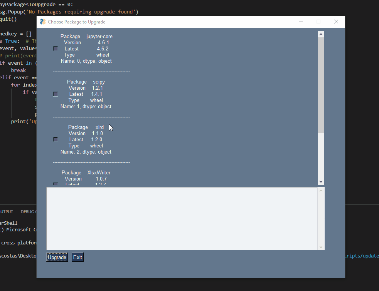
Task: Click the scipy package label text
Action: click(98, 82)
